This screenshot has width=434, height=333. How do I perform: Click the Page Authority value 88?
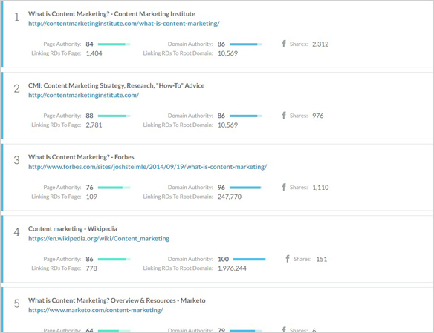89,116
